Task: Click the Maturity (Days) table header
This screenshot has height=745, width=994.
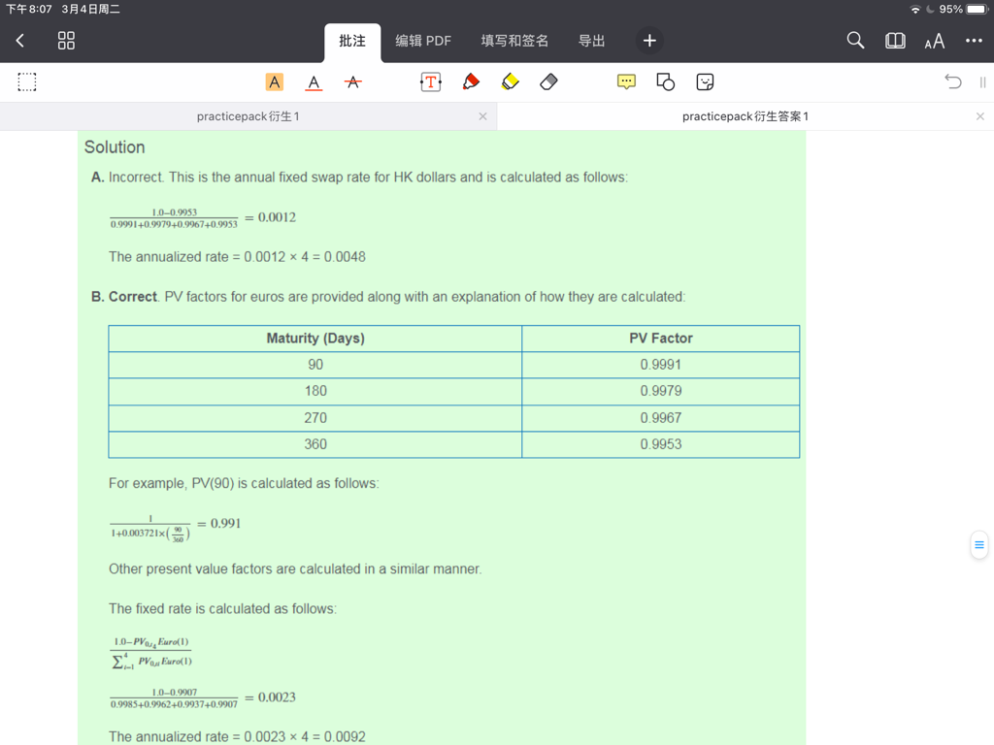Action: tap(315, 339)
